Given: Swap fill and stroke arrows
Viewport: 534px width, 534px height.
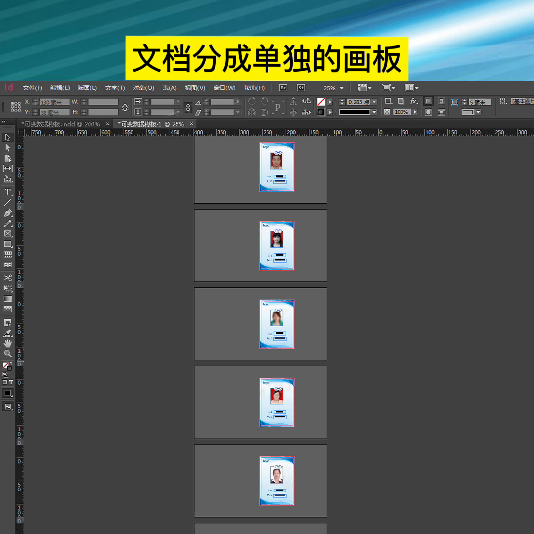Looking at the screenshot, I should [x=11, y=363].
